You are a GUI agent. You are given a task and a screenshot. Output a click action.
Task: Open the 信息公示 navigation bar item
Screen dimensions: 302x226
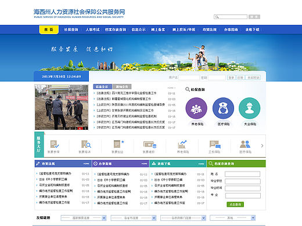[138, 30]
